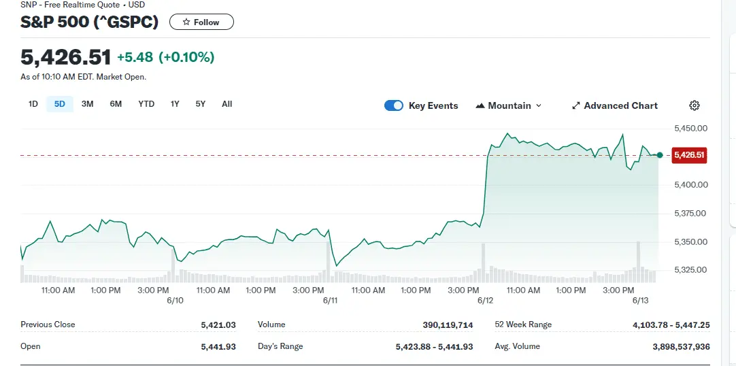Click the Mountain chart type icon
This screenshot has width=736, height=366.
tap(480, 106)
